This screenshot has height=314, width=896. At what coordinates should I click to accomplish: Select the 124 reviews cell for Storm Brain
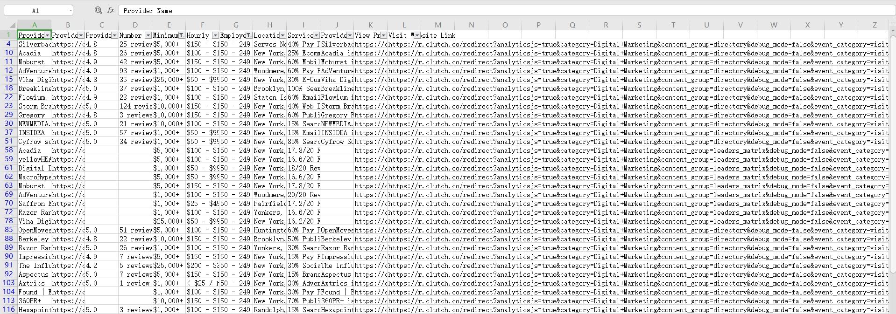tap(135, 106)
